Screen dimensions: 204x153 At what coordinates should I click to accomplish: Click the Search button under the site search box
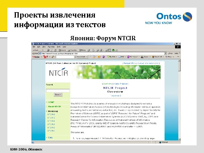[58, 95]
